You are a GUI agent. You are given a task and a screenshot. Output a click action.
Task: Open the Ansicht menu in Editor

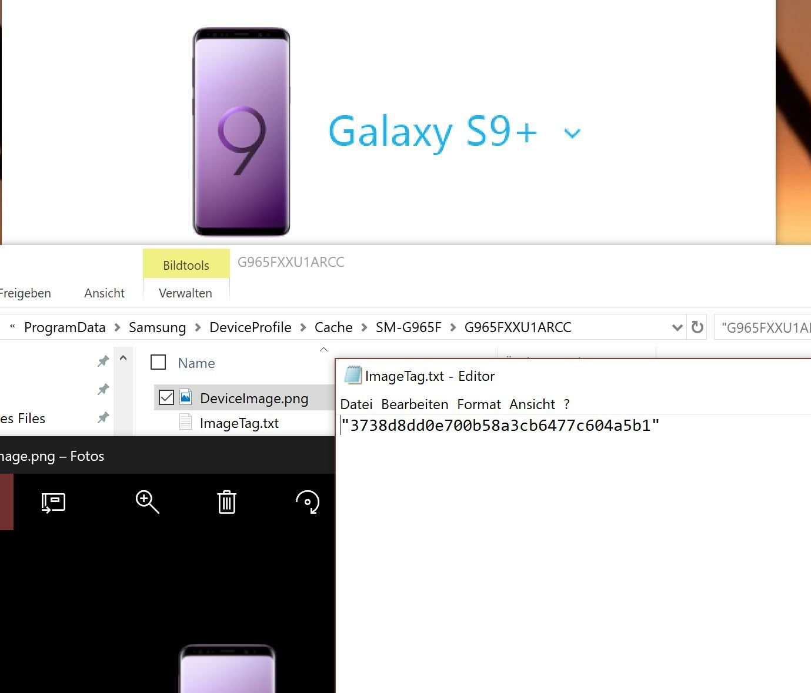(532, 404)
